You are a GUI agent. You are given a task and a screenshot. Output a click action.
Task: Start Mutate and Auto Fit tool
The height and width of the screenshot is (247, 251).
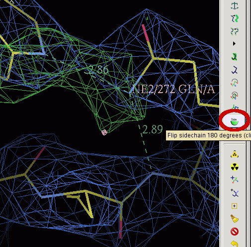point(235,154)
